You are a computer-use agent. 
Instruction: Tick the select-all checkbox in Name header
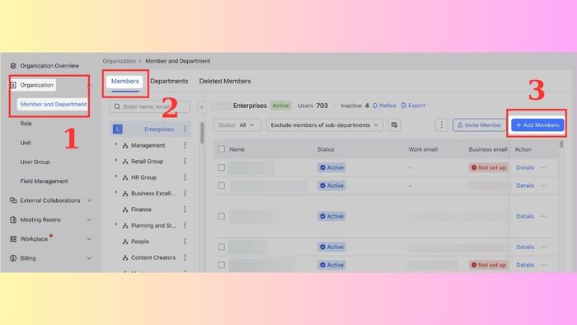pyautogui.click(x=221, y=149)
